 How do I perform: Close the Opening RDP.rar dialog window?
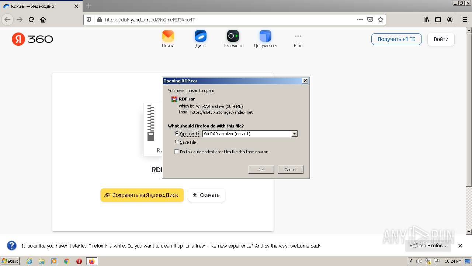tap(305, 81)
